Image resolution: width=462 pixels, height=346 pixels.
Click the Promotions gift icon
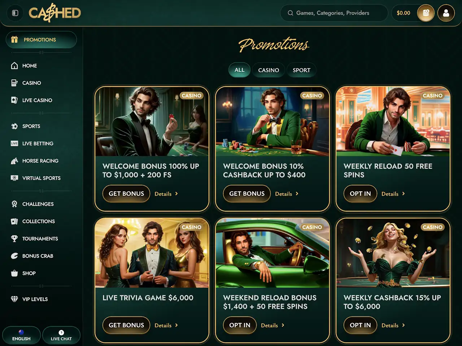click(14, 40)
